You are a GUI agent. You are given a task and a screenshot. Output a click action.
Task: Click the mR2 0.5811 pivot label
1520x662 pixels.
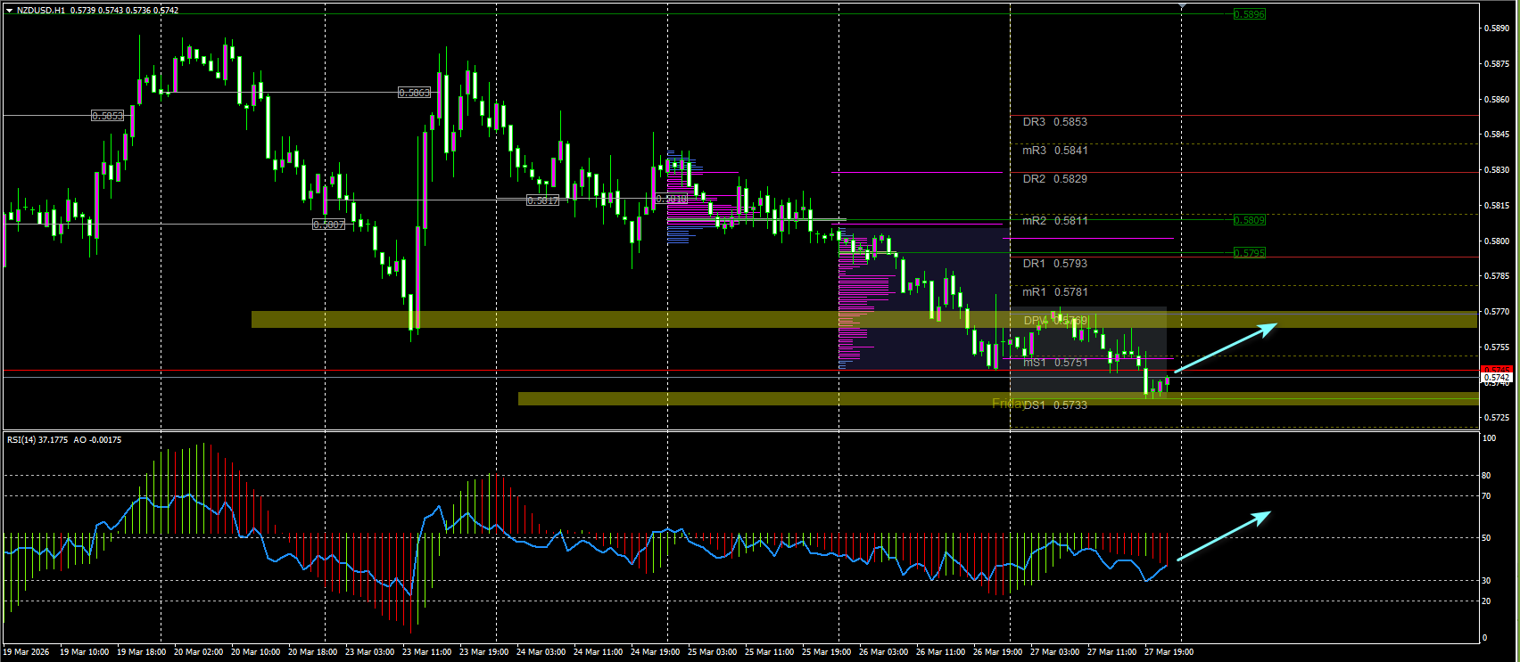coord(1054,221)
